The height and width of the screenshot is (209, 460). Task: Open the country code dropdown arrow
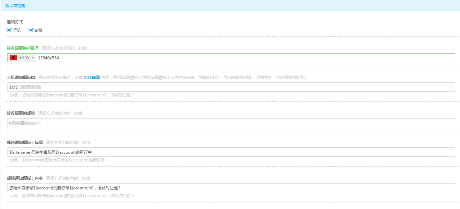33,58
